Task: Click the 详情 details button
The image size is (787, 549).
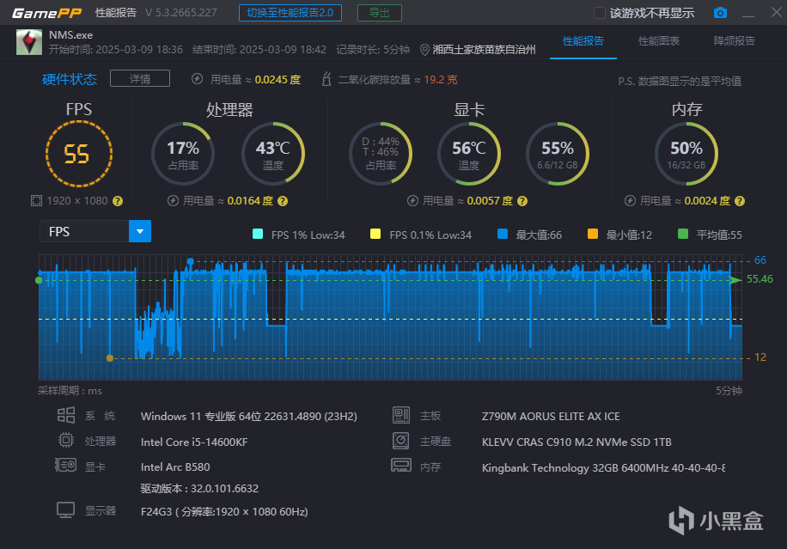Action: click(x=140, y=79)
